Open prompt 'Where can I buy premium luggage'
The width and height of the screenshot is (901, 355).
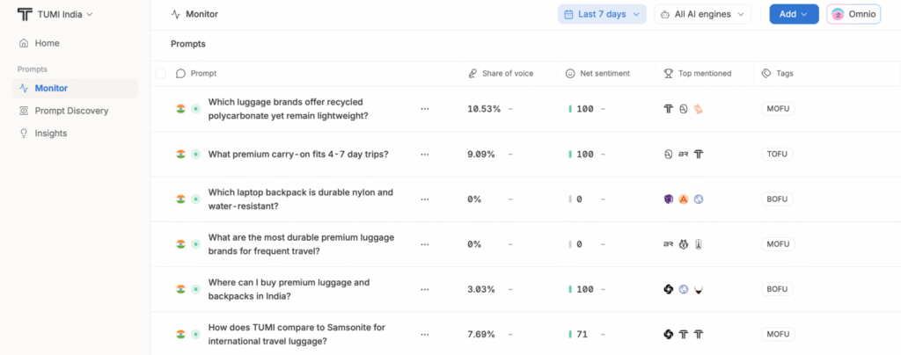(x=289, y=290)
